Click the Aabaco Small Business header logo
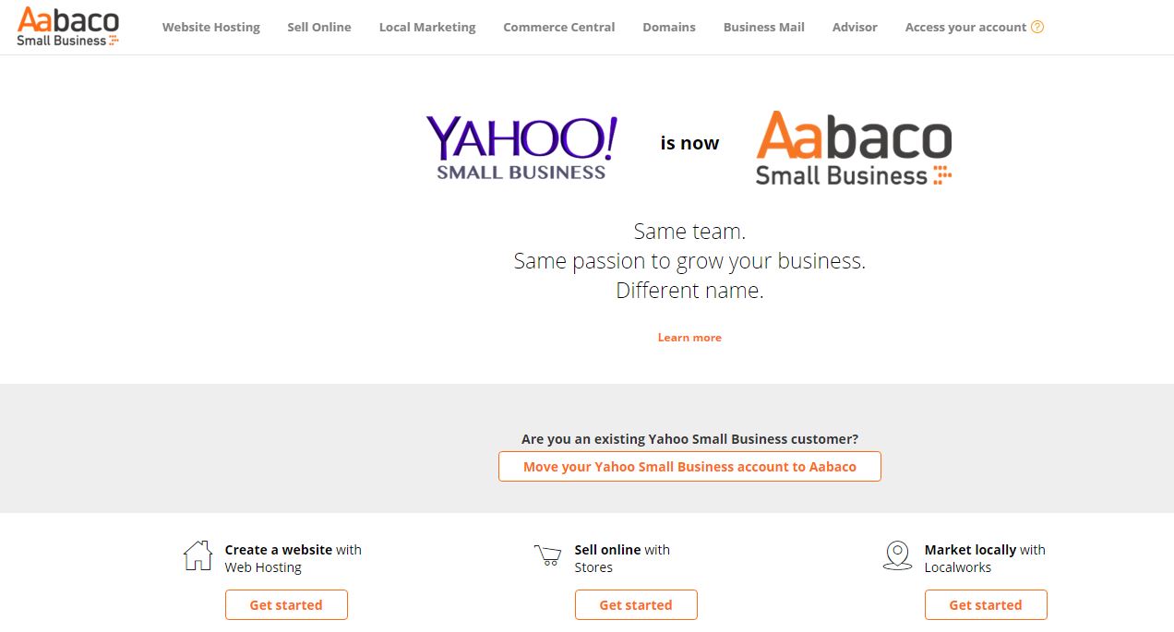The image size is (1174, 632). [x=68, y=27]
